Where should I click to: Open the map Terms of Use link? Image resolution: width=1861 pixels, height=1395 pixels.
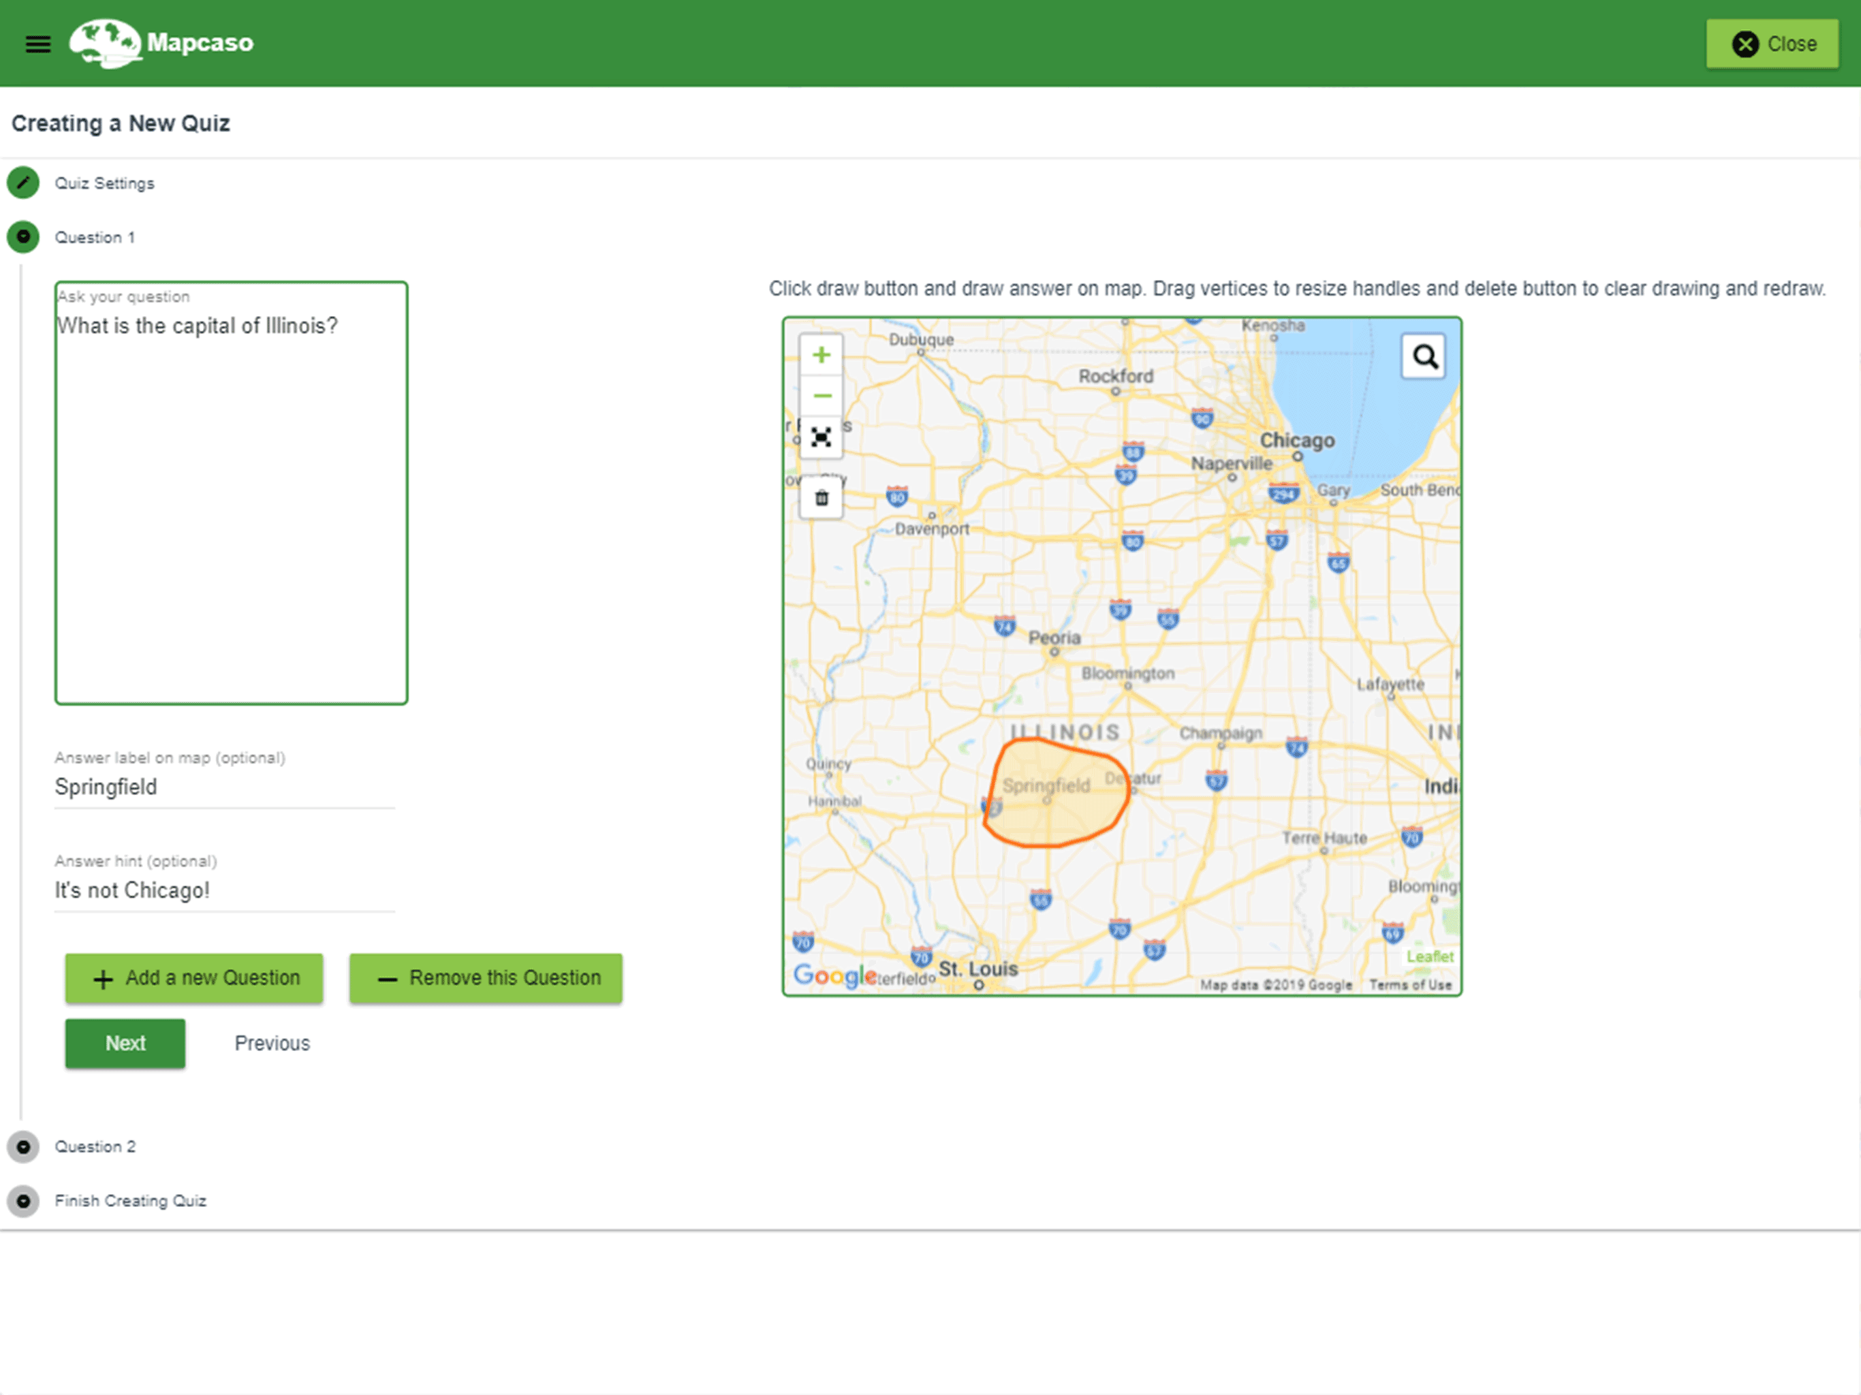pyautogui.click(x=1410, y=984)
